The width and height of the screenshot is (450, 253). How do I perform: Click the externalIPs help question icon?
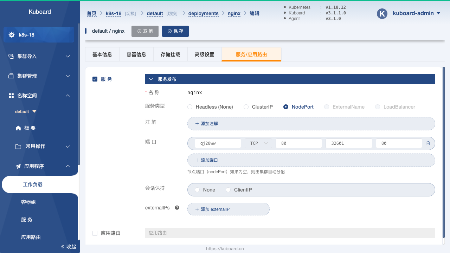click(177, 208)
